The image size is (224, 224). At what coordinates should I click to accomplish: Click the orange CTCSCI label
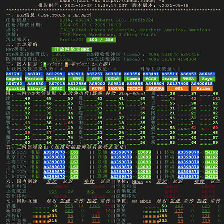tap(135, 89)
